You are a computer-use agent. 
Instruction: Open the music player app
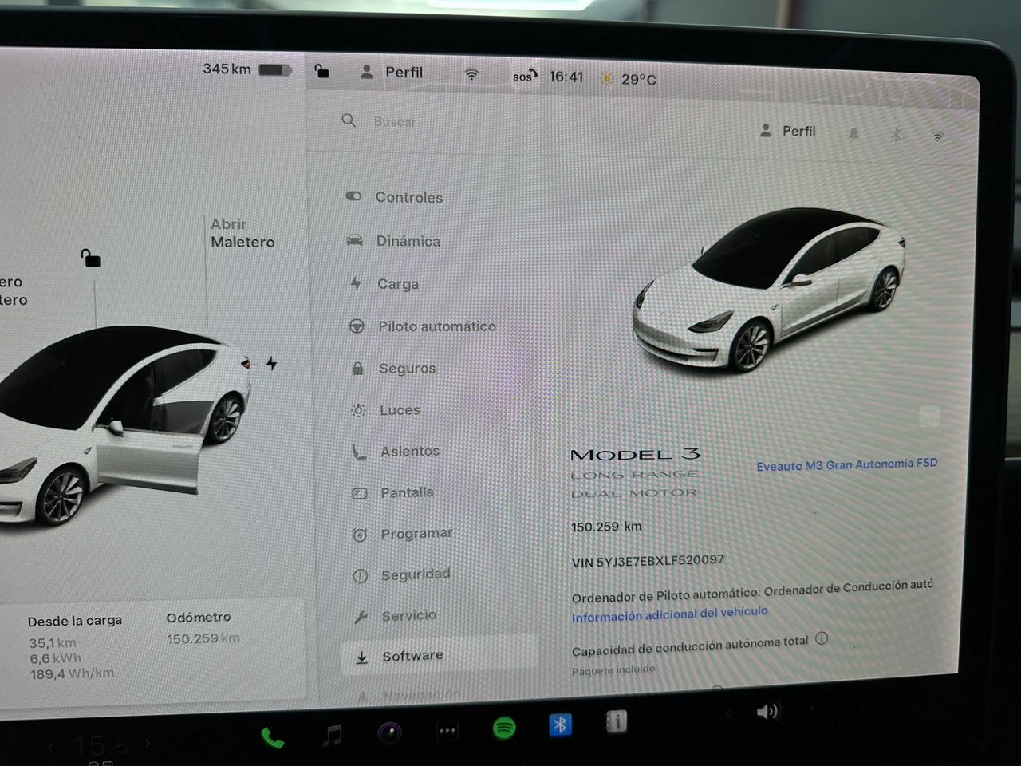click(x=333, y=735)
